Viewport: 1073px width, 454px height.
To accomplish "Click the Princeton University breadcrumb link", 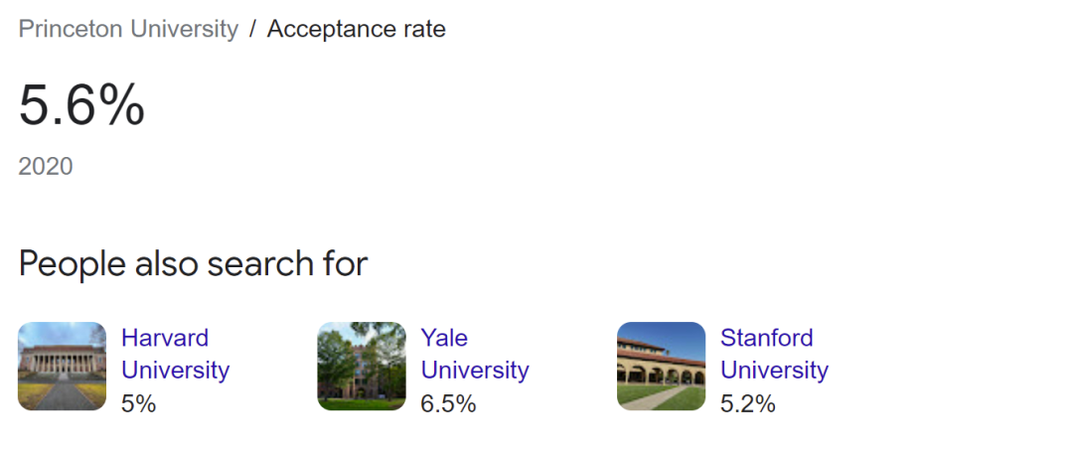I will [x=128, y=29].
